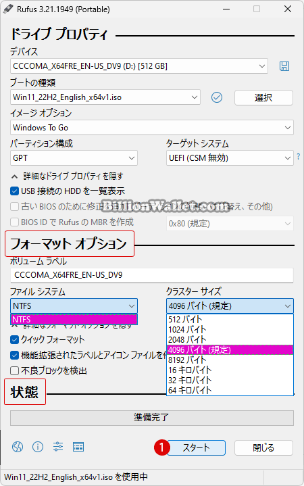The image size is (304, 486).
Task: Open the デバイス dropdown
Action: click(139, 66)
